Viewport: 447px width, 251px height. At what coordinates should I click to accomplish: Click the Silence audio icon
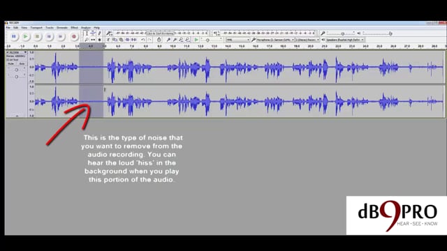(x=133, y=40)
